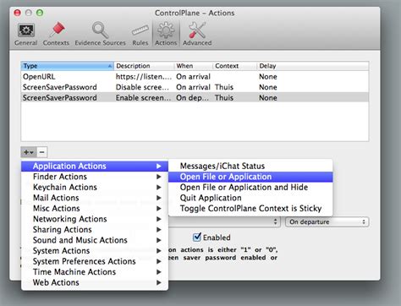401x306 pixels.
Task: Expand the Networking Actions submenu
Action: (x=95, y=219)
